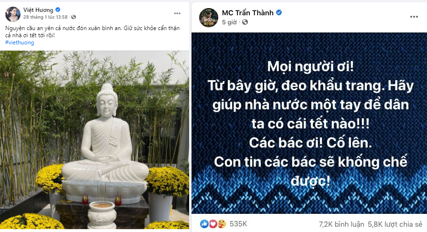Click the blue Like reaction icon
427x232 pixels.
coord(204,224)
